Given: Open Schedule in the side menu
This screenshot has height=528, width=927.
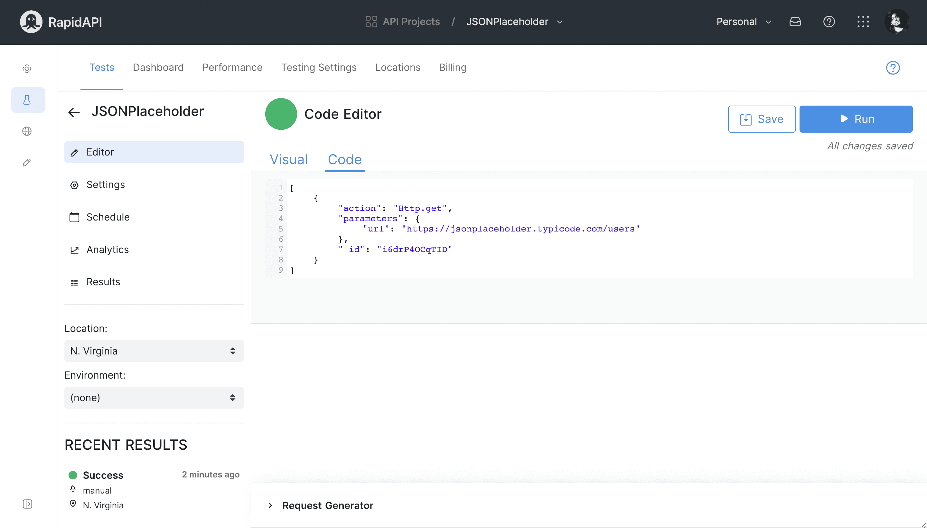Looking at the screenshot, I should coord(154,217).
